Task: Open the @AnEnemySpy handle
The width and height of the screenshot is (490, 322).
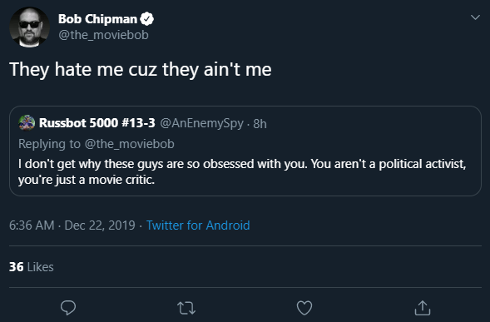Action: click(x=202, y=123)
